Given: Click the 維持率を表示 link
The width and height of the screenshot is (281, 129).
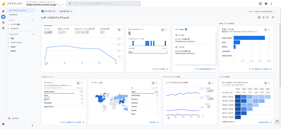Looking at the screenshot, I should [265, 122].
